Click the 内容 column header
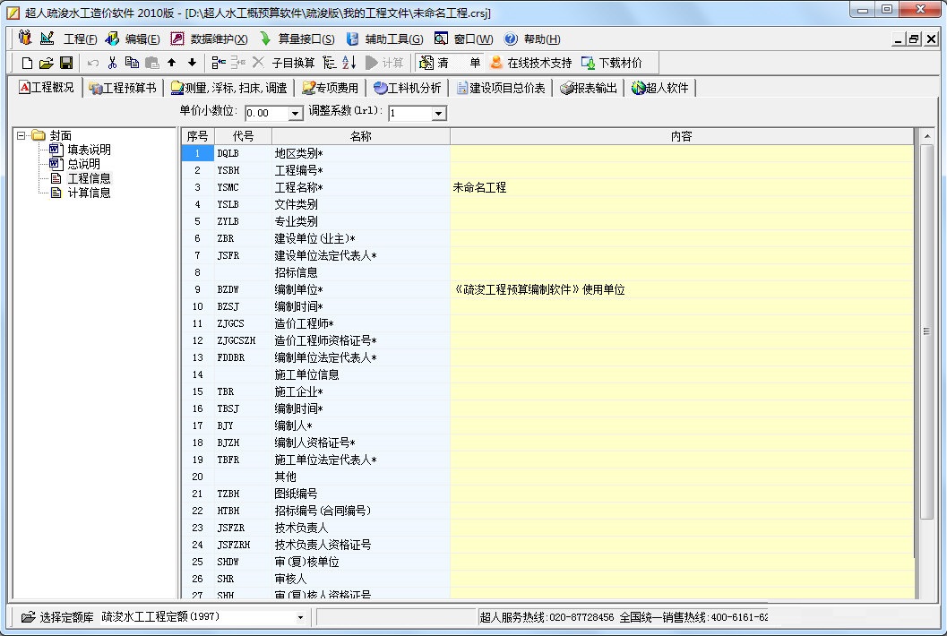 tap(681, 136)
